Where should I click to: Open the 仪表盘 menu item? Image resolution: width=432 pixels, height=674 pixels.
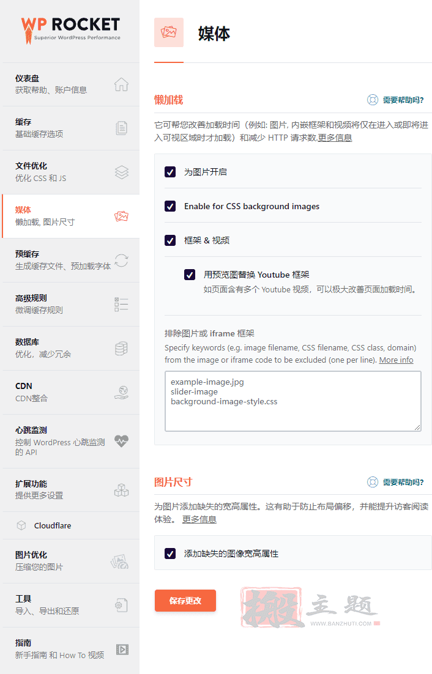[x=71, y=84]
